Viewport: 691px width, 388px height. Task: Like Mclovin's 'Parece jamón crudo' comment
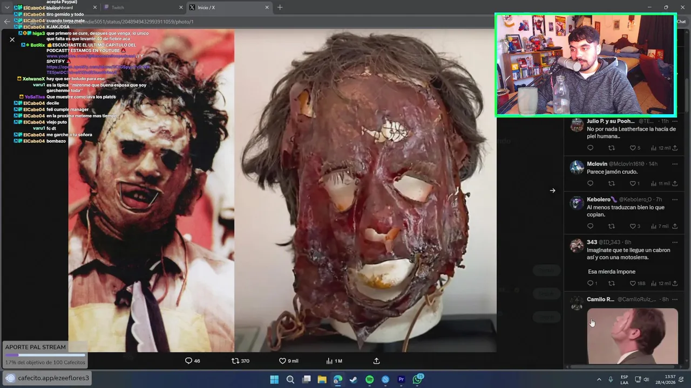click(x=635, y=183)
